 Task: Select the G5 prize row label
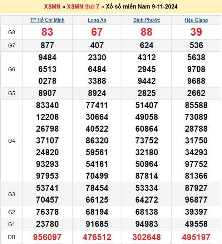[x=11, y=93]
